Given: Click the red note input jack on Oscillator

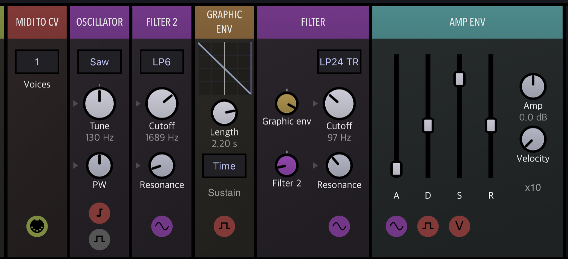Looking at the screenshot, I should pyautogui.click(x=100, y=213).
